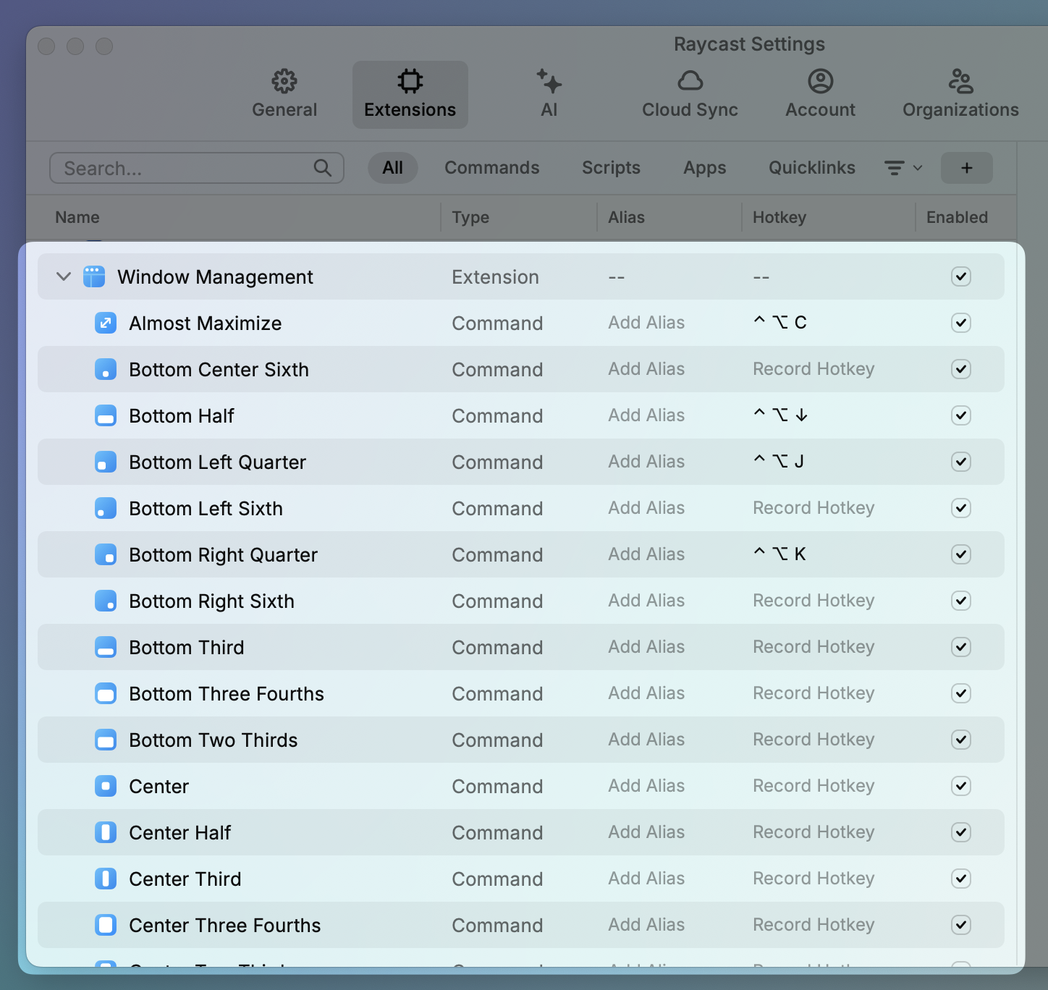Disable the Almost Maximize command
Viewport: 1048px width, 990px height.
tap(961, 323)
